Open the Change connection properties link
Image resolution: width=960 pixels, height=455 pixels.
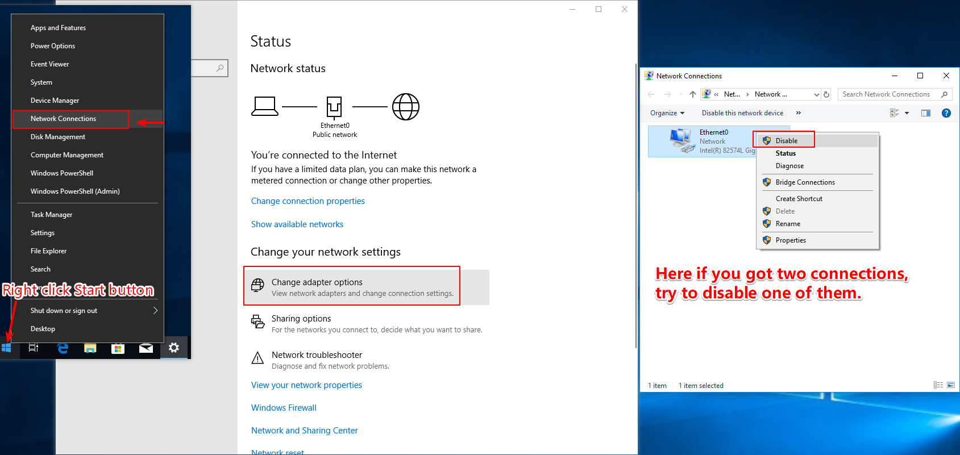point(308,201)
